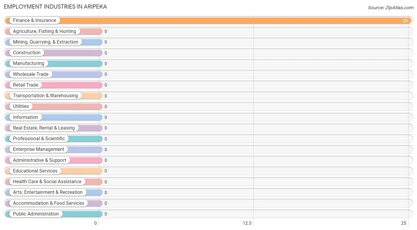417x230 pixels.
Task: Select Arts, Entertainment & Recreation label
Action: click(48, 192)
